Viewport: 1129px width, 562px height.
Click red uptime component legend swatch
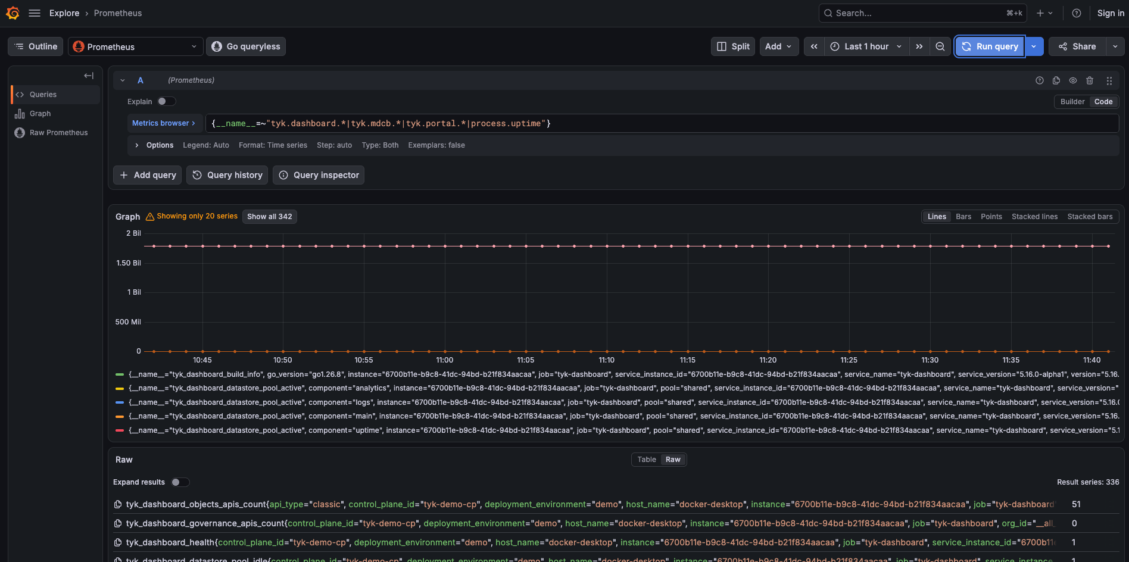[120, 430]
